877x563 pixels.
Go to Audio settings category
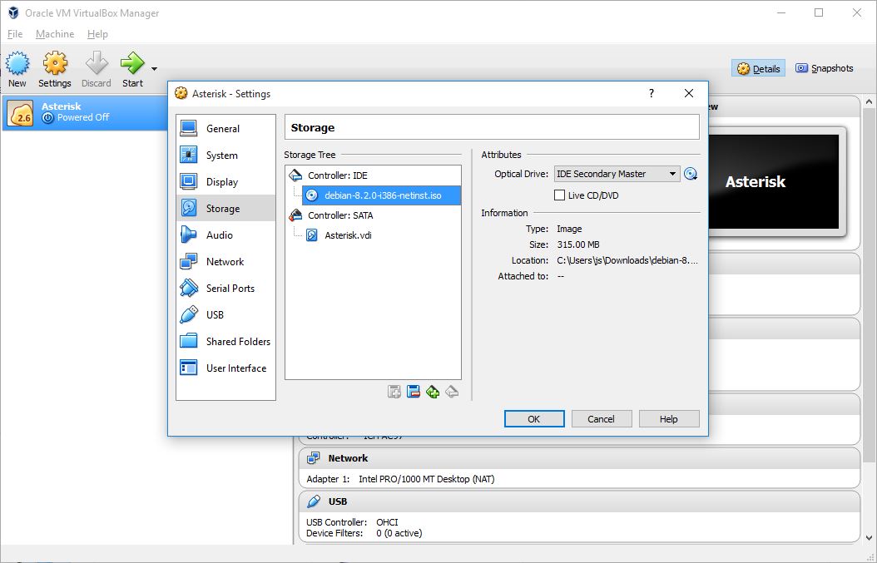pos(226,235)
